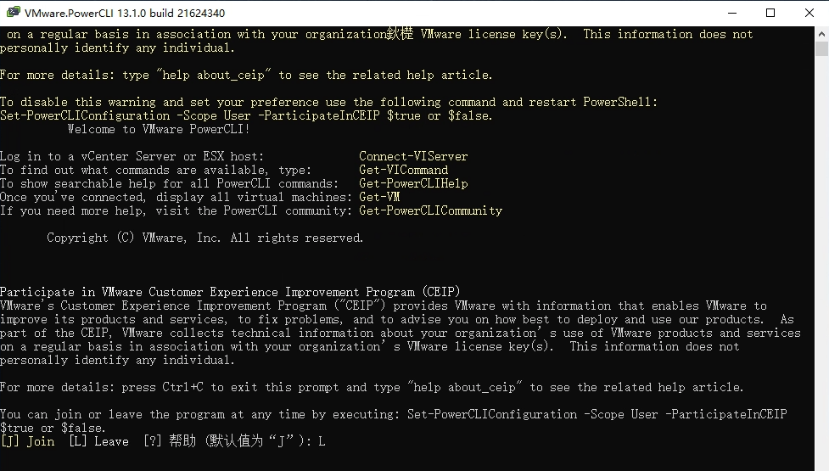Click the window title text VMware.PowerCLI 13.1.0
This screenshot has width=829, height=471.
[125, 13]
